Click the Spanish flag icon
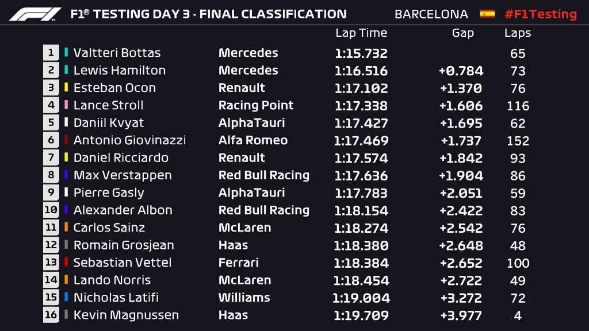The width and height of the screenshot is (589, 331). point(487,14)
